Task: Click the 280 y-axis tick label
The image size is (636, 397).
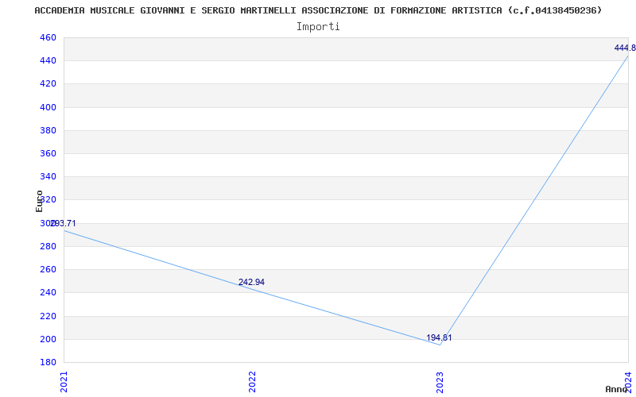Action: click(48, 246)
